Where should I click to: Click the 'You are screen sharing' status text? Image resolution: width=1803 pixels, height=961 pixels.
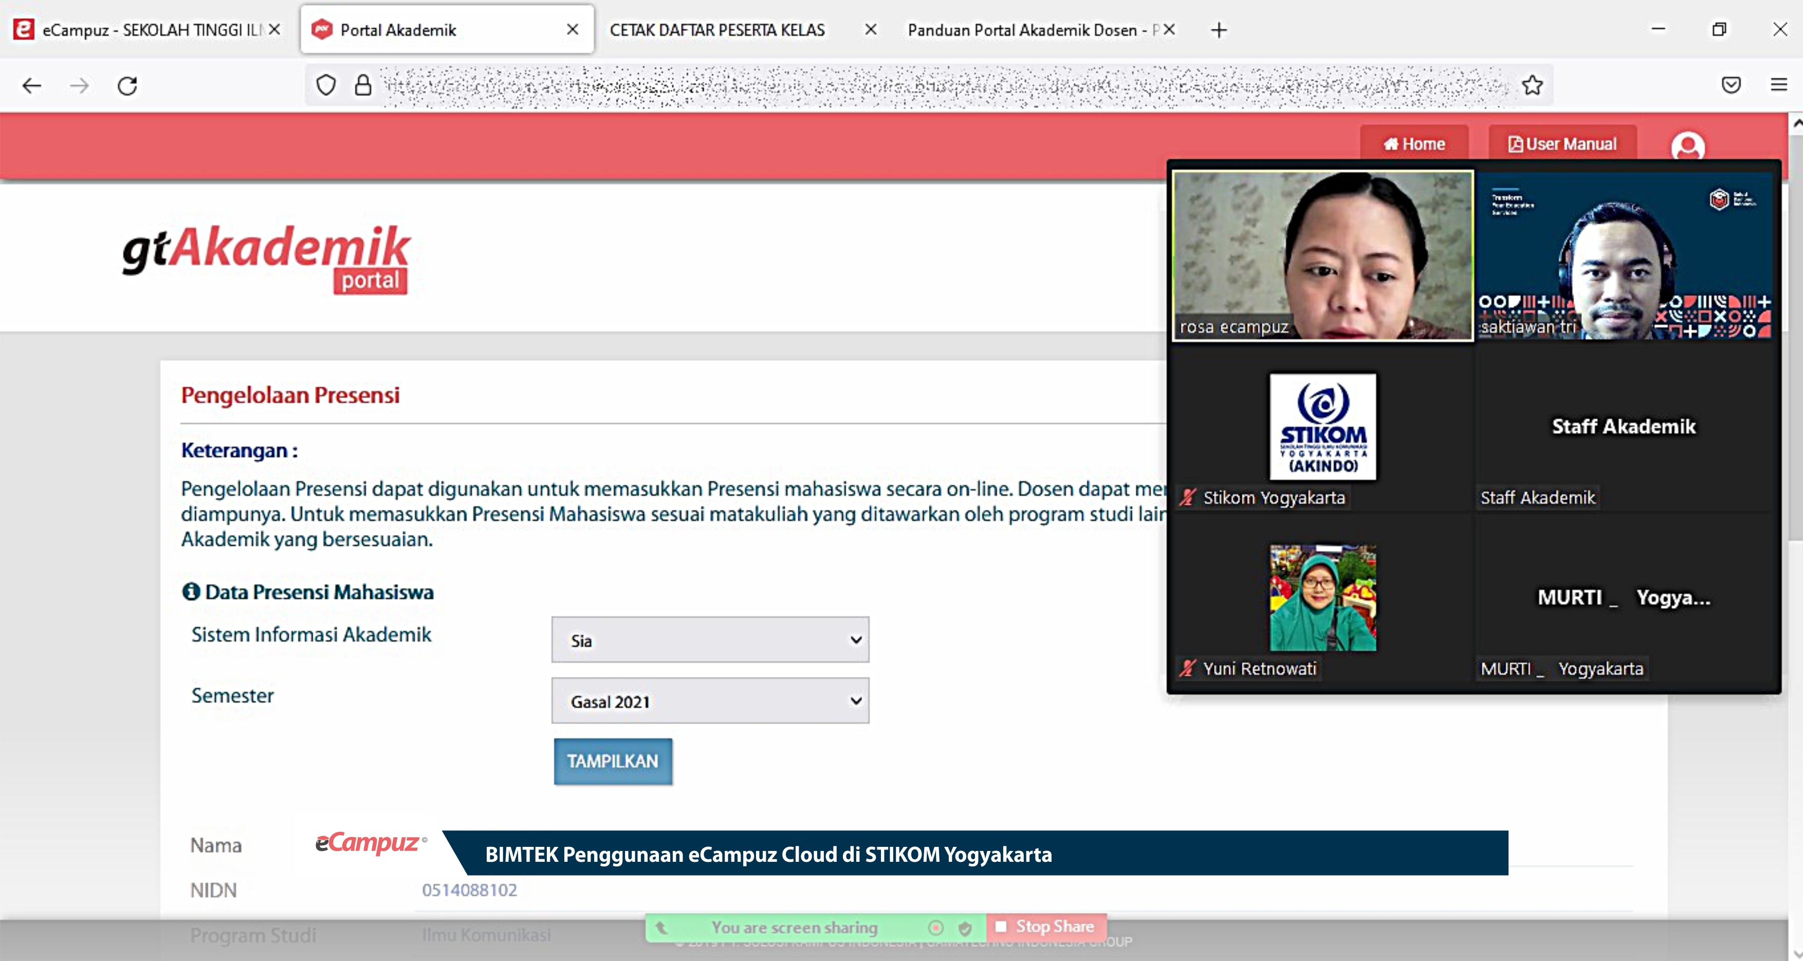coord(795,928)
